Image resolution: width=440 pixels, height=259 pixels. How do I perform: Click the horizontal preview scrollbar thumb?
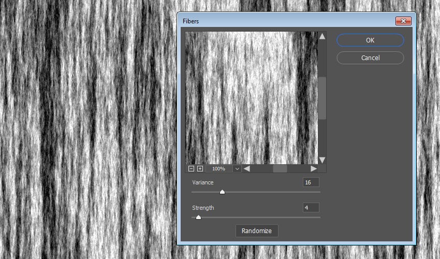coord(280,168)
